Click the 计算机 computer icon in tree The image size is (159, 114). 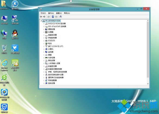click(x=46, y=49)
